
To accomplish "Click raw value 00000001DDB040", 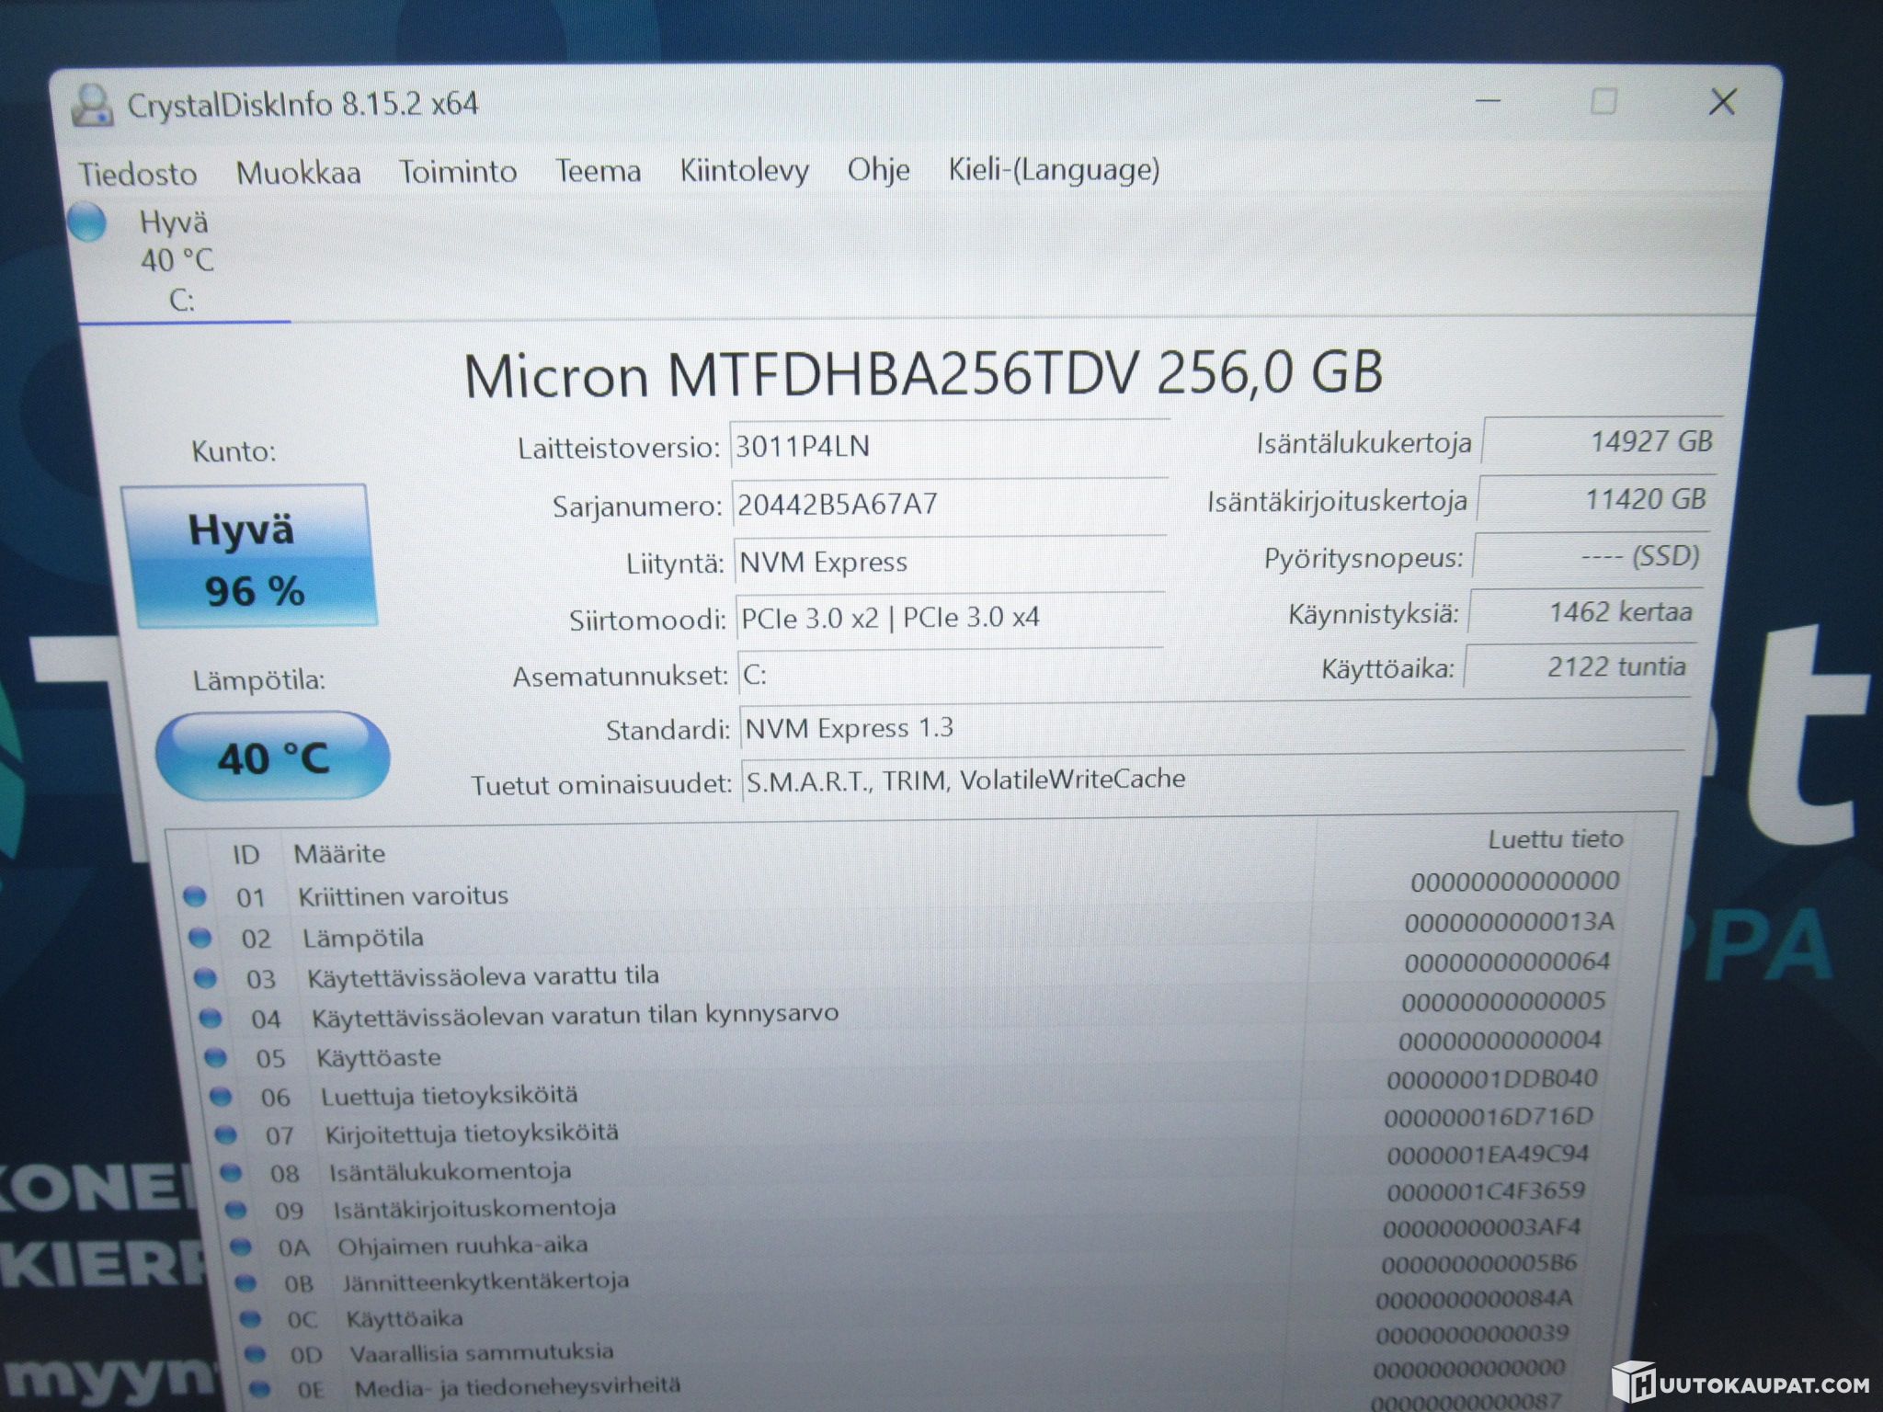I will 1492,1078.
